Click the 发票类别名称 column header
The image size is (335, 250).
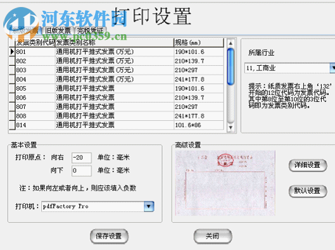115,42
